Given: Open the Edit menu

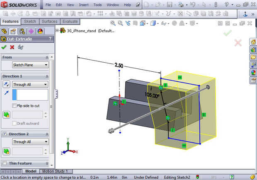Looking at the screenshot, I should pos(59,5).
